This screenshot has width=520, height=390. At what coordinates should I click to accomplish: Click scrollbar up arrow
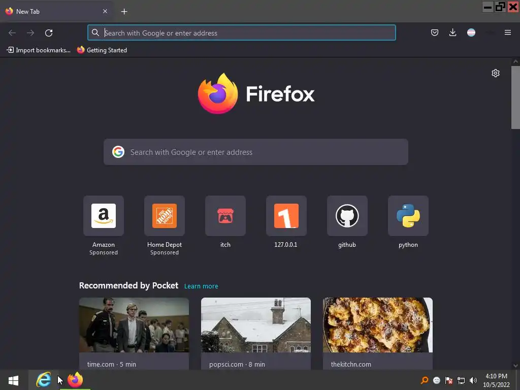pyautogui.click(x=515, y=61)
